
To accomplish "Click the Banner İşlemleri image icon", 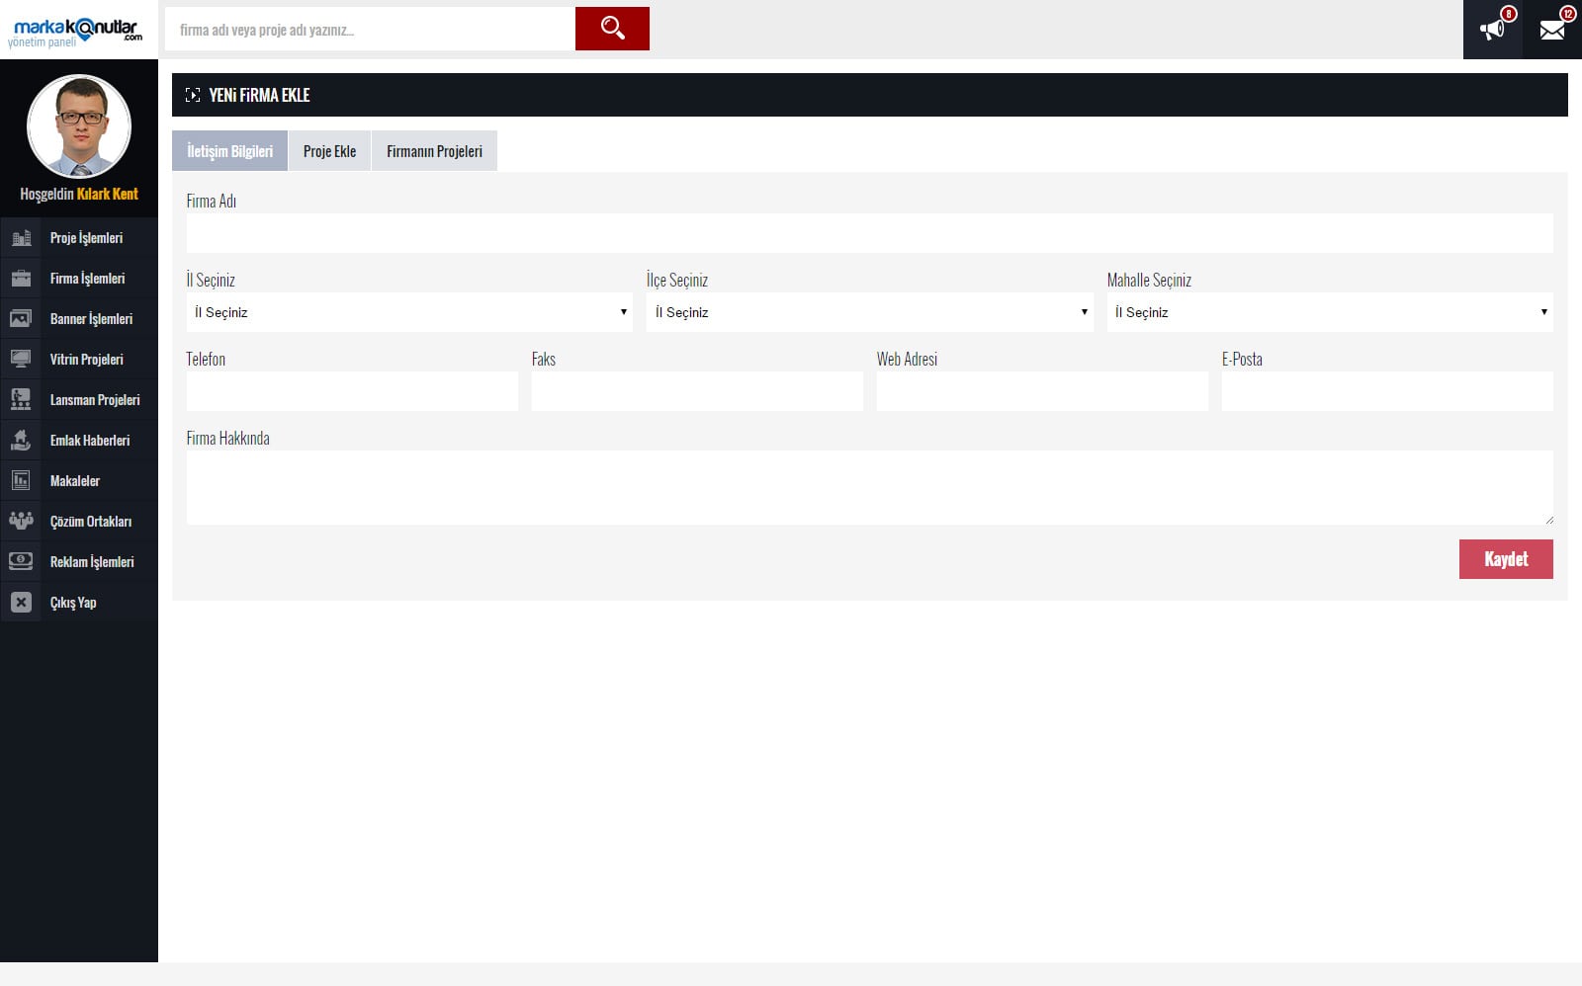I will pos(21,319).
